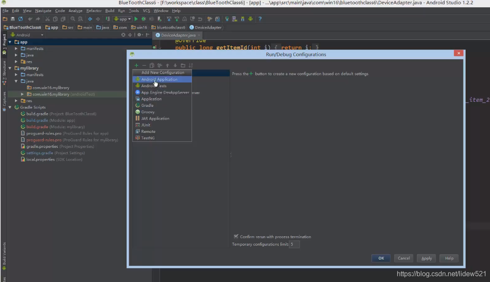Open settings.gradle file
Screen dimensions: 490x282
click(53, 153)
